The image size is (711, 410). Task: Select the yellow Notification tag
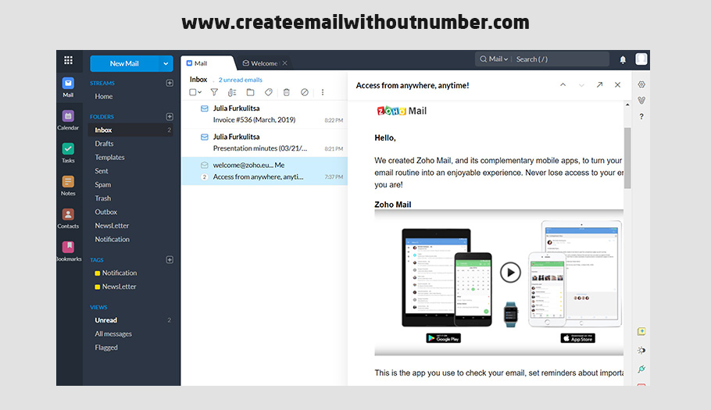pyautogui.click(x=116, y=273)
